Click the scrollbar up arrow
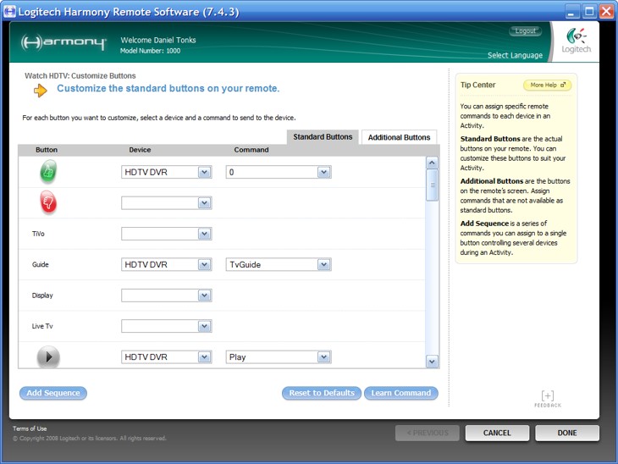 tap(432, 163)
